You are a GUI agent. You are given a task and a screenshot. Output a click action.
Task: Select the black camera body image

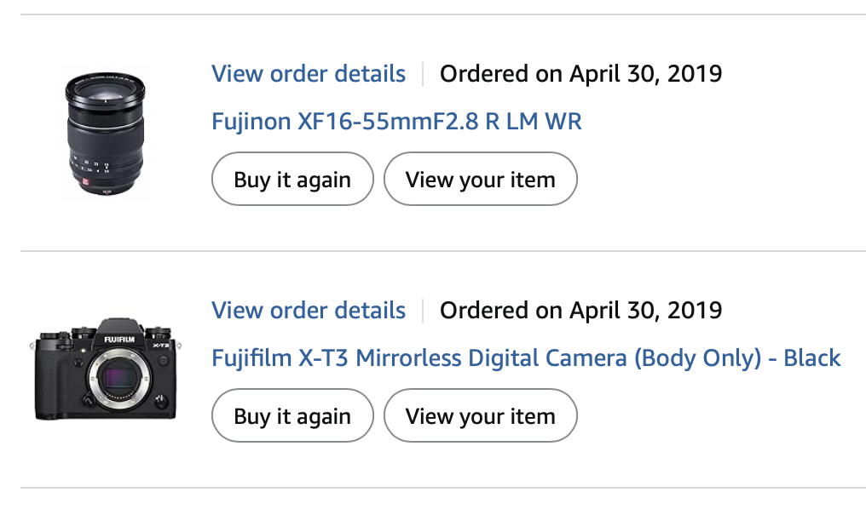[106, 369]
